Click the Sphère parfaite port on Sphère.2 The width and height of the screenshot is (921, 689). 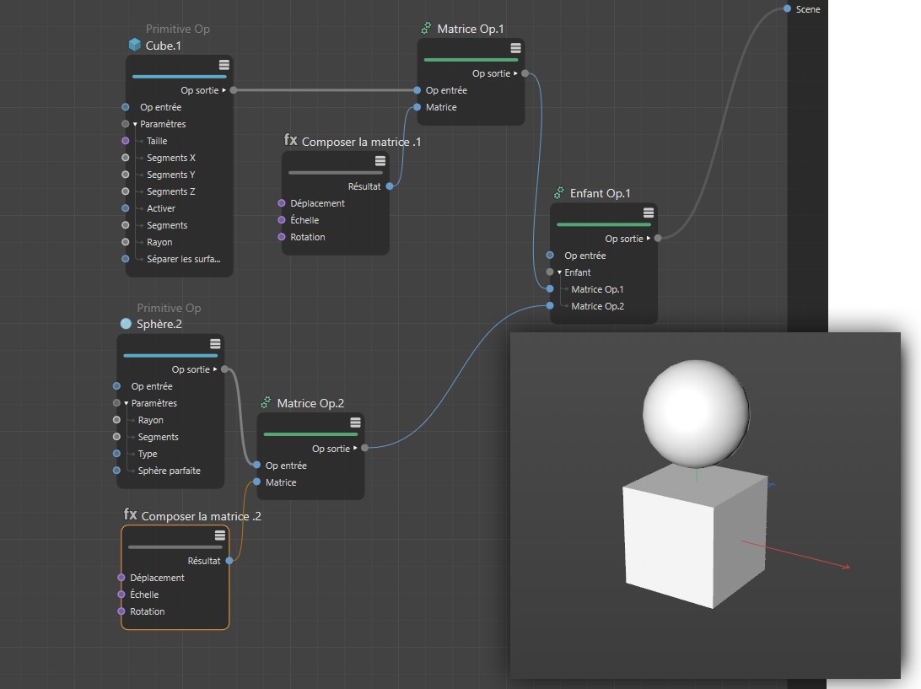pyautogui.click(x=117, y=471)
